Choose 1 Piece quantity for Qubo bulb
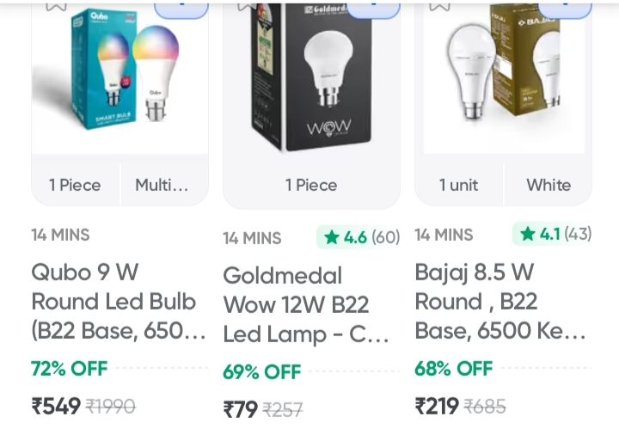This screenshot has width=619, height=435. pos(75,185)
